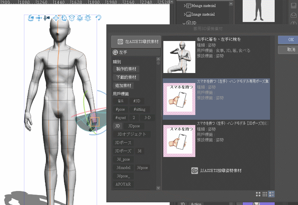This screenshot has width=298, height=205.
Task: Toggle the APOYAR tag
Action: click(123, 184)
